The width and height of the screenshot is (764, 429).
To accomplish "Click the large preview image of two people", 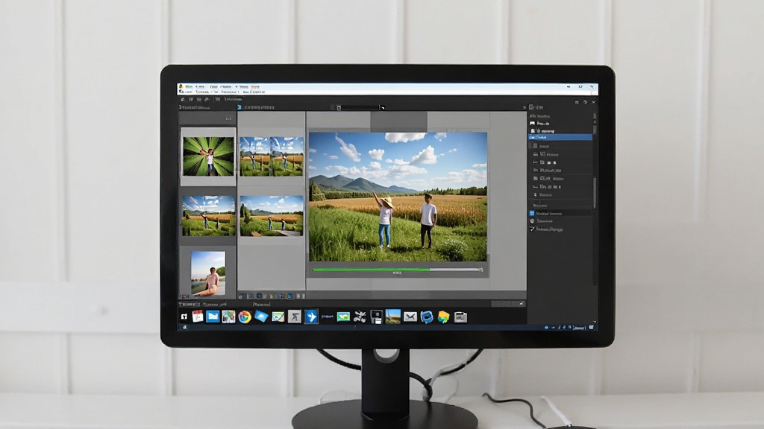I will point(398,197).
